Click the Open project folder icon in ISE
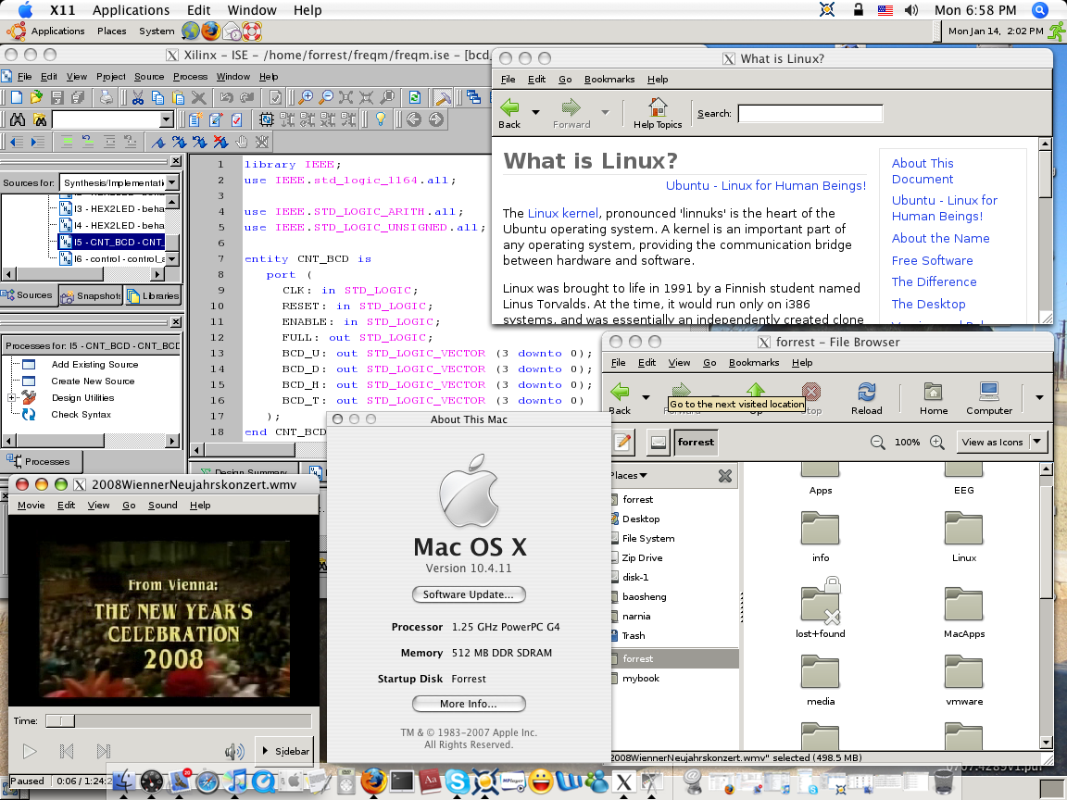Screen dimensions: 1067x800 pyautogui.click(x=37, y=98)
